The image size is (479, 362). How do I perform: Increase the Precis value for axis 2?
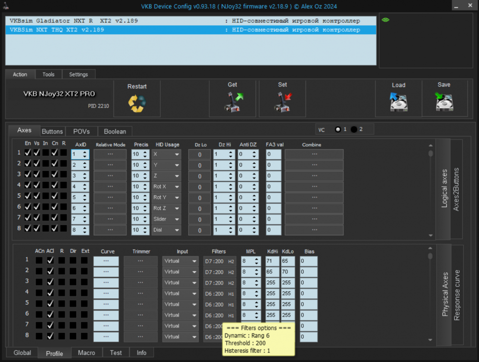click(145, 162)
